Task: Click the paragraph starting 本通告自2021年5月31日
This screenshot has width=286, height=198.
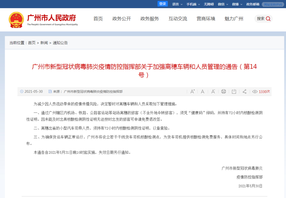Action: (x=83, y=152)
